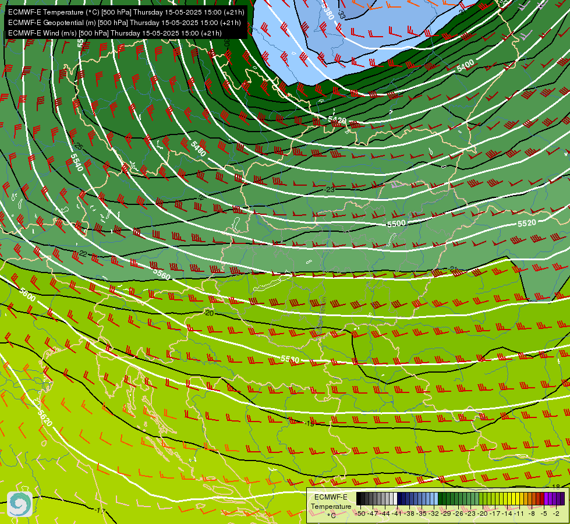This screenshot has width=570, height=524.
Task: Select the ECMWF-E Temperature header line
Action: tap(126, 12)
